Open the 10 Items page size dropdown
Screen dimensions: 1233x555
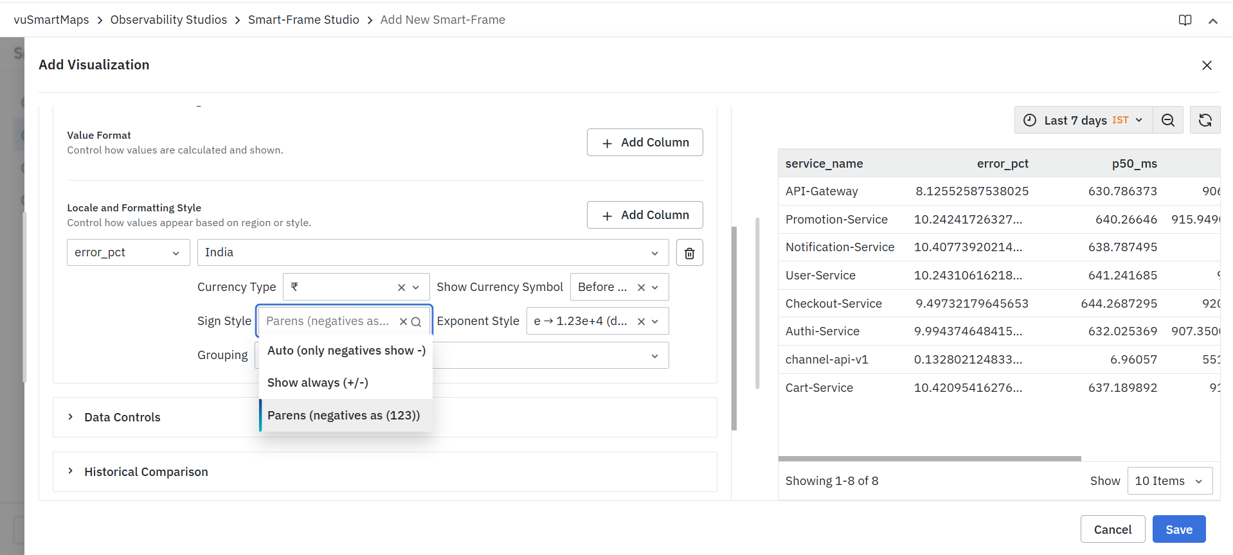tap(1170, 481)
